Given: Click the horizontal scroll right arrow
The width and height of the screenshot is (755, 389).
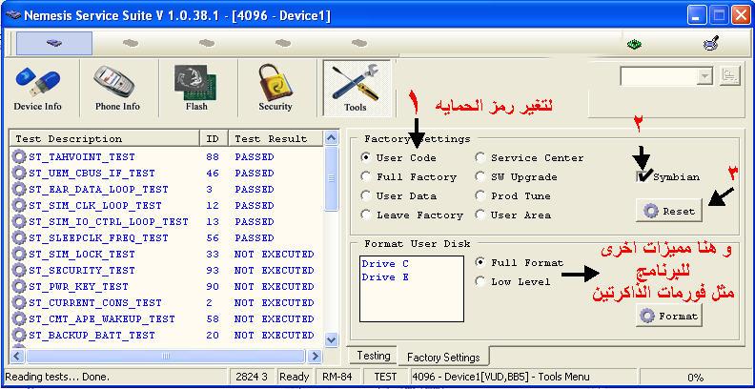Looking at the screenshot, I should coord(315,357).
